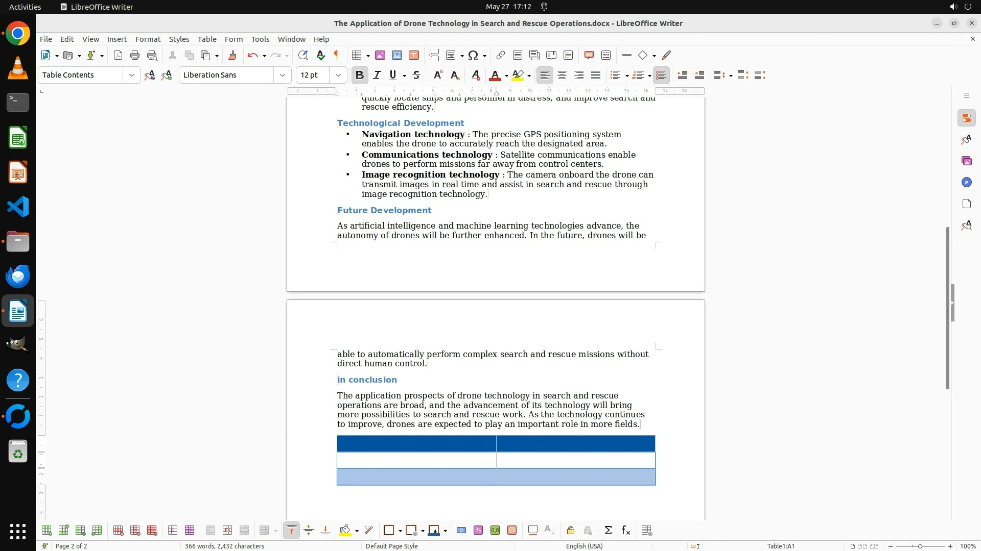Expand the Paragraph Style dropdown arrow

point(131,75)
